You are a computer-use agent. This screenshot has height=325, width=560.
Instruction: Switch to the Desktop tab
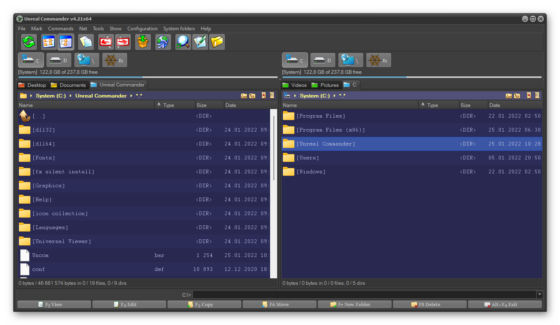tap(32, 85)
